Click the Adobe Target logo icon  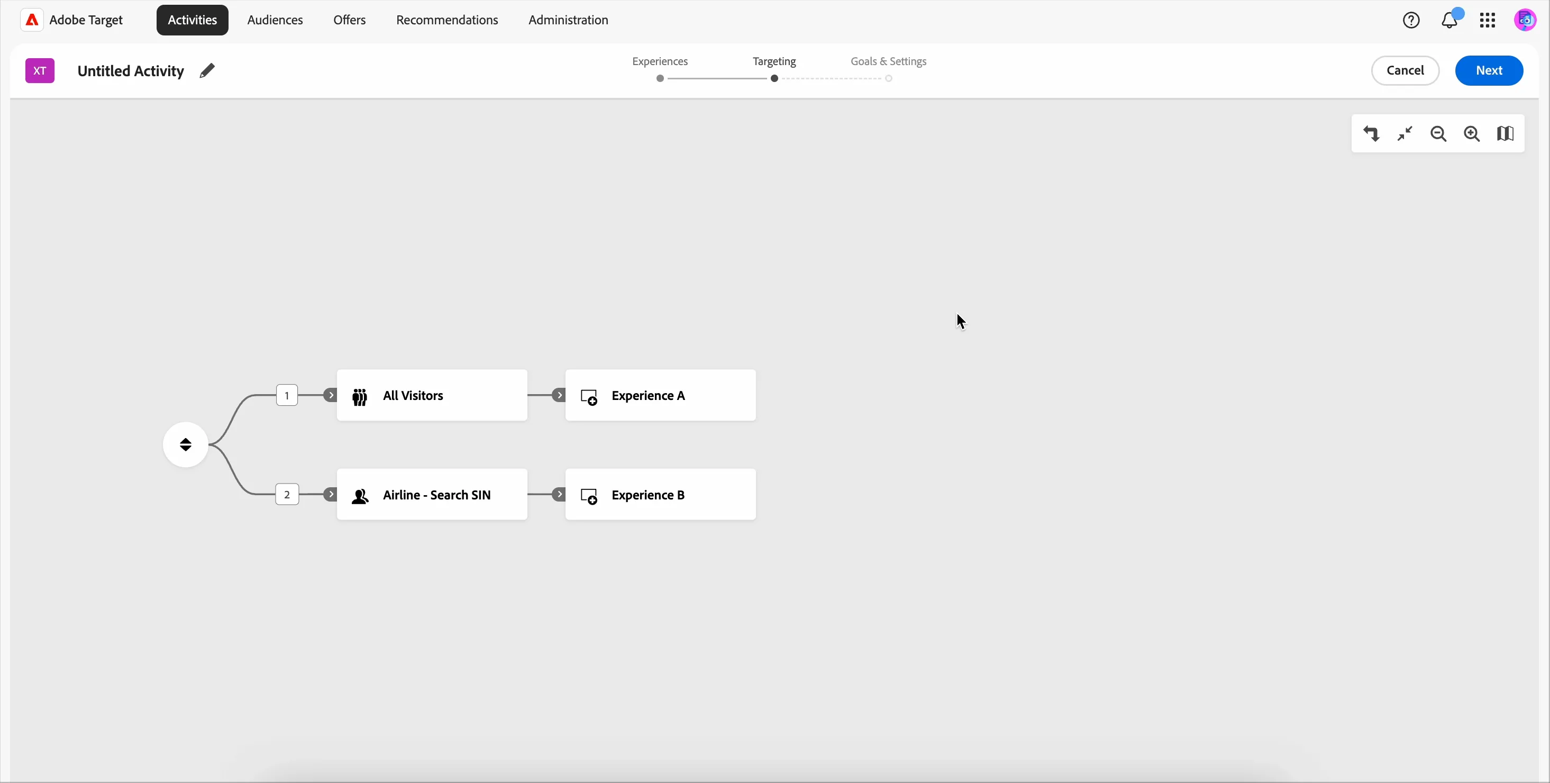tap(32, 20)
